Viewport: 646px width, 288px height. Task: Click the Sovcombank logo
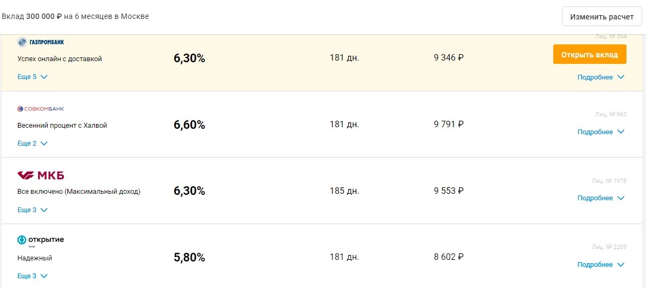pos(41,109)
